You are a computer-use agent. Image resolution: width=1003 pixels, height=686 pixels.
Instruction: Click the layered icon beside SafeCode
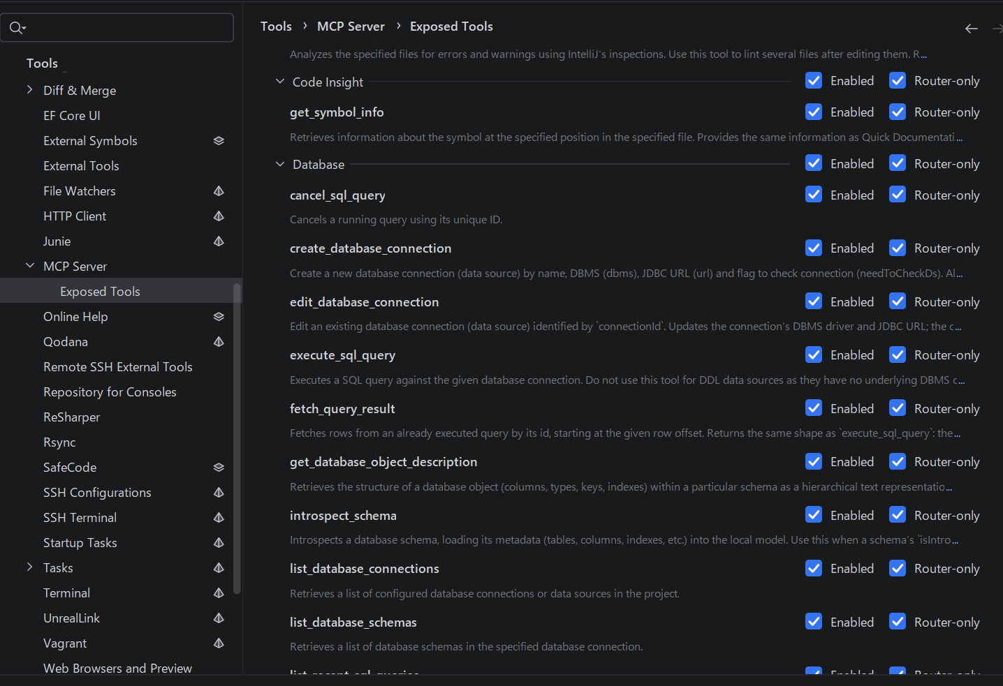pos(219,468)
